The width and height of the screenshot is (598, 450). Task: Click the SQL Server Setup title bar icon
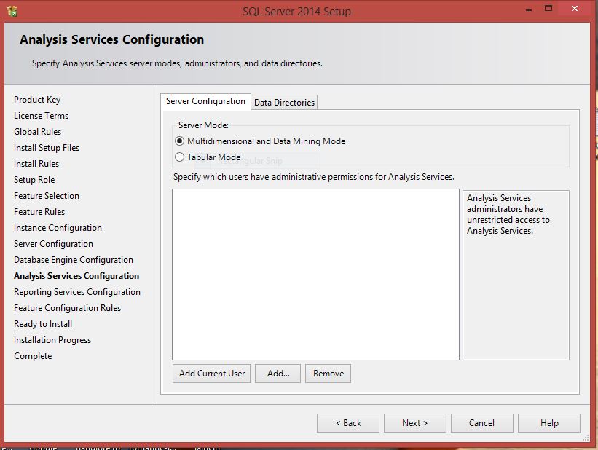click(12, 11)
